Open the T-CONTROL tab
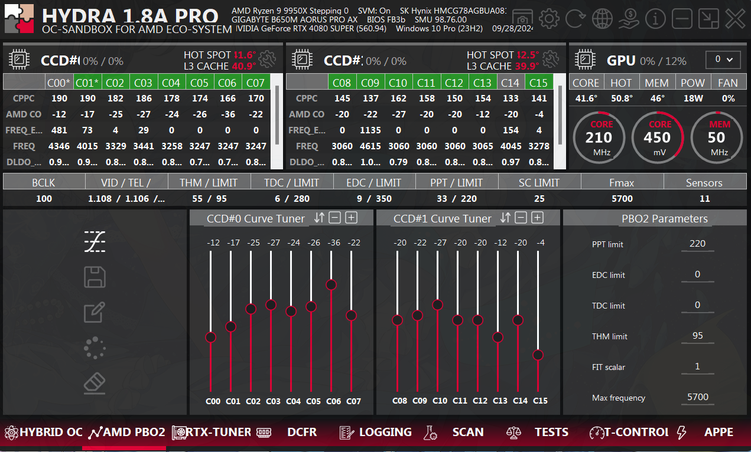 [x=629, y=432]
